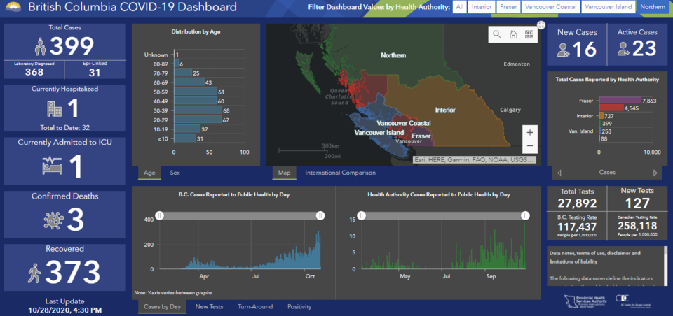Click the Northern region on the map
The height and width of the screenshot is (316, 673).
(395, 55)
